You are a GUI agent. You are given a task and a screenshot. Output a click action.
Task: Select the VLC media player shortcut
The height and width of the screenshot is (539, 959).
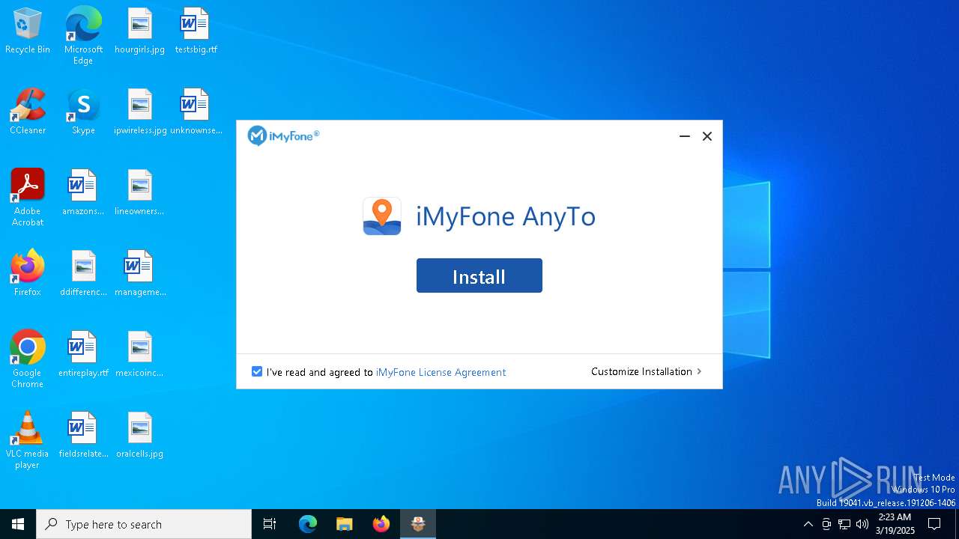(28, 440)
